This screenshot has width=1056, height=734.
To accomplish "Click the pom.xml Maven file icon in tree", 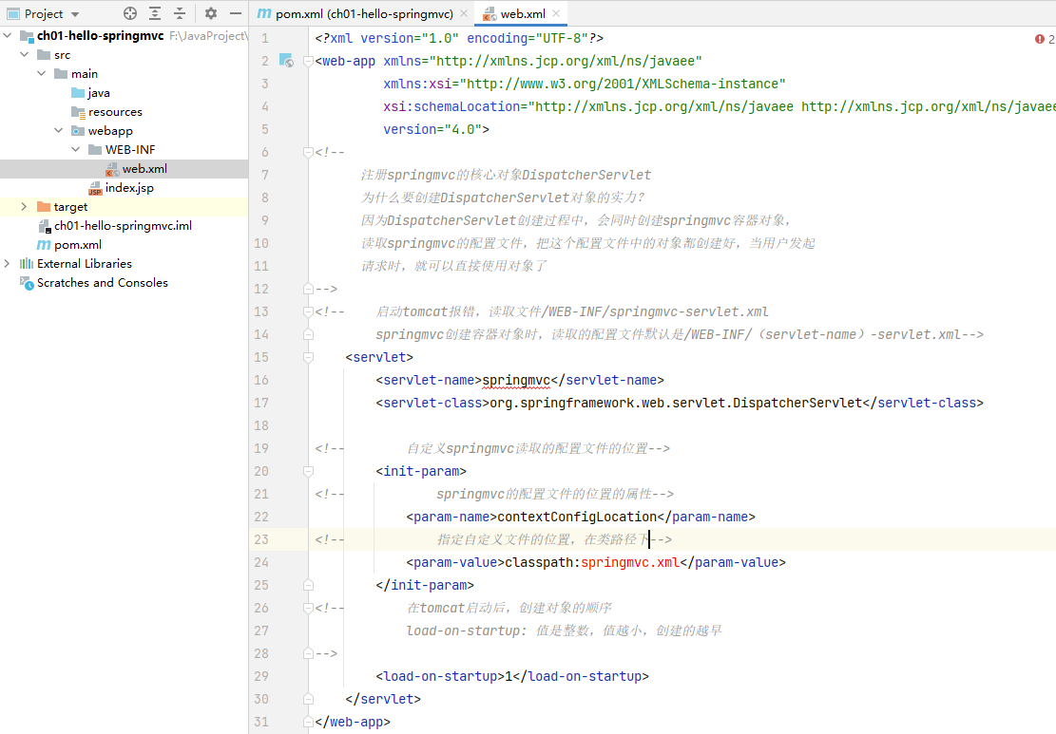I will 44,245.
